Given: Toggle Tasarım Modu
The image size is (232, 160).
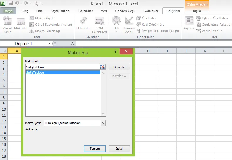Looking at the screenshot, I should [129, 21].
